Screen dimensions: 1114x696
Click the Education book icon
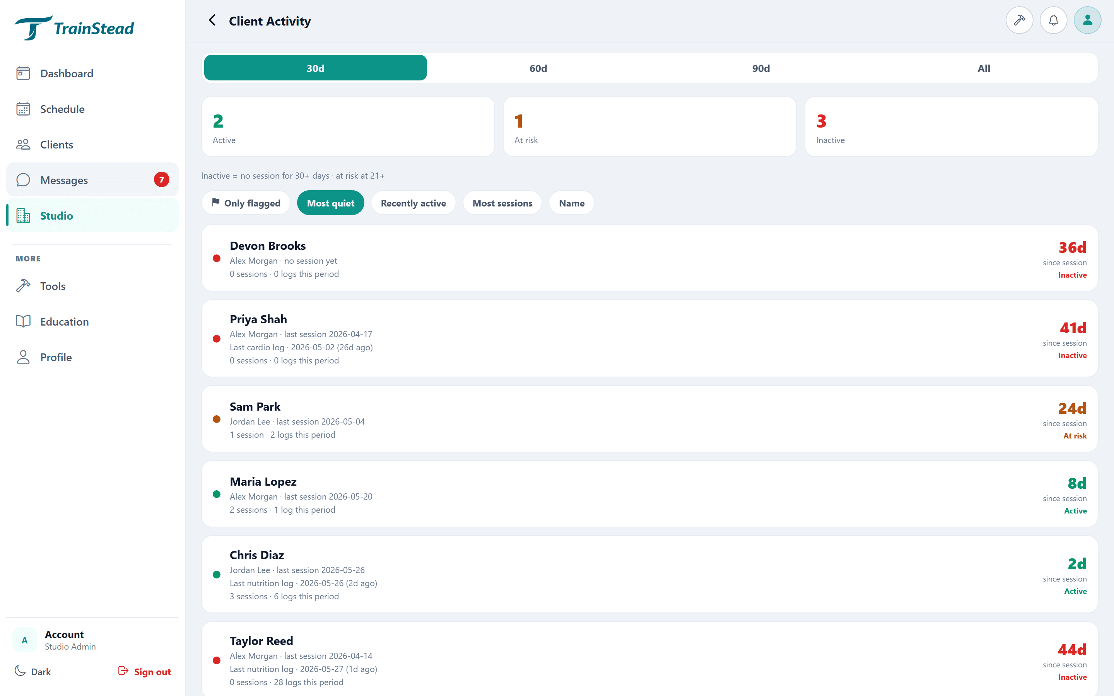[x=23, y=321]
